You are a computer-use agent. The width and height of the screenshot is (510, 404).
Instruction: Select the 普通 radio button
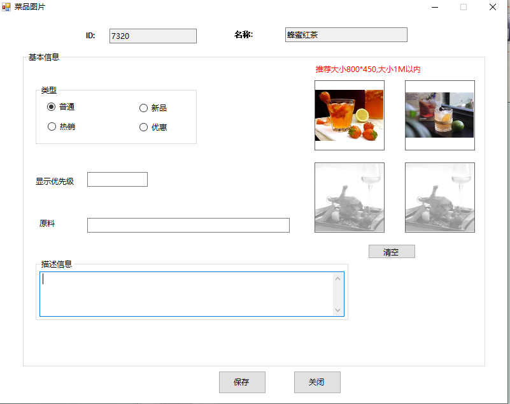pos(61,107)
